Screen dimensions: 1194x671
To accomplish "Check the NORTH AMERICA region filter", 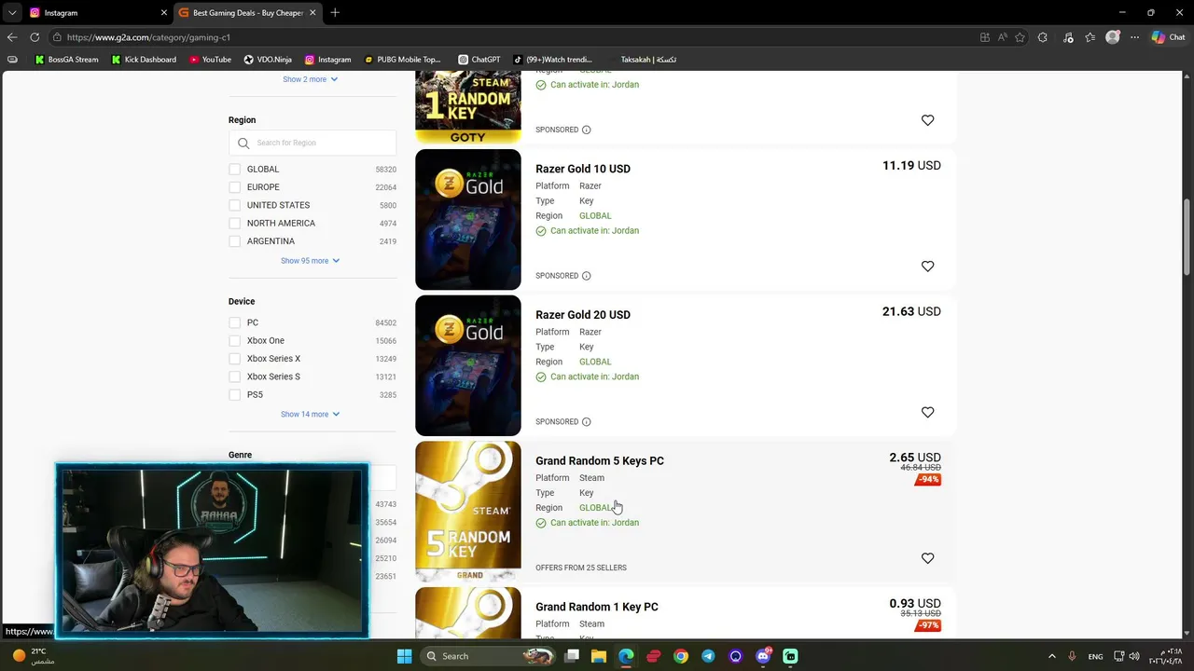I will [235, 224].
